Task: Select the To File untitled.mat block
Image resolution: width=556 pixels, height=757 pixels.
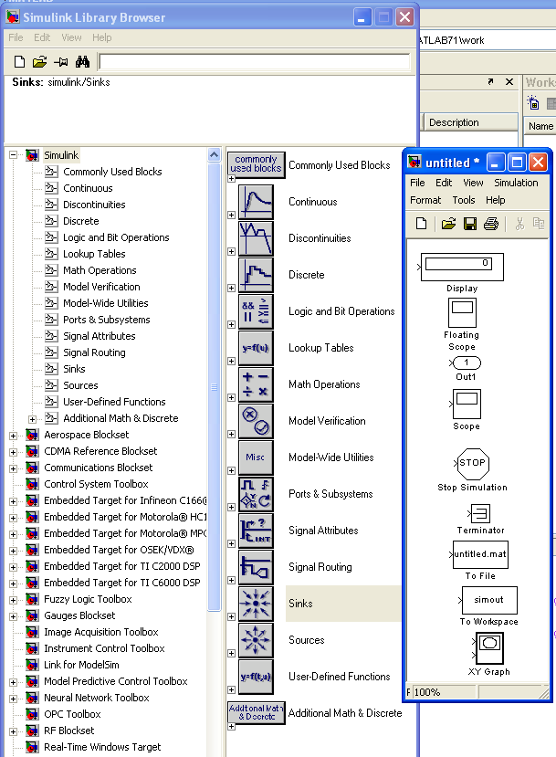Action: [x=479, y=554]
